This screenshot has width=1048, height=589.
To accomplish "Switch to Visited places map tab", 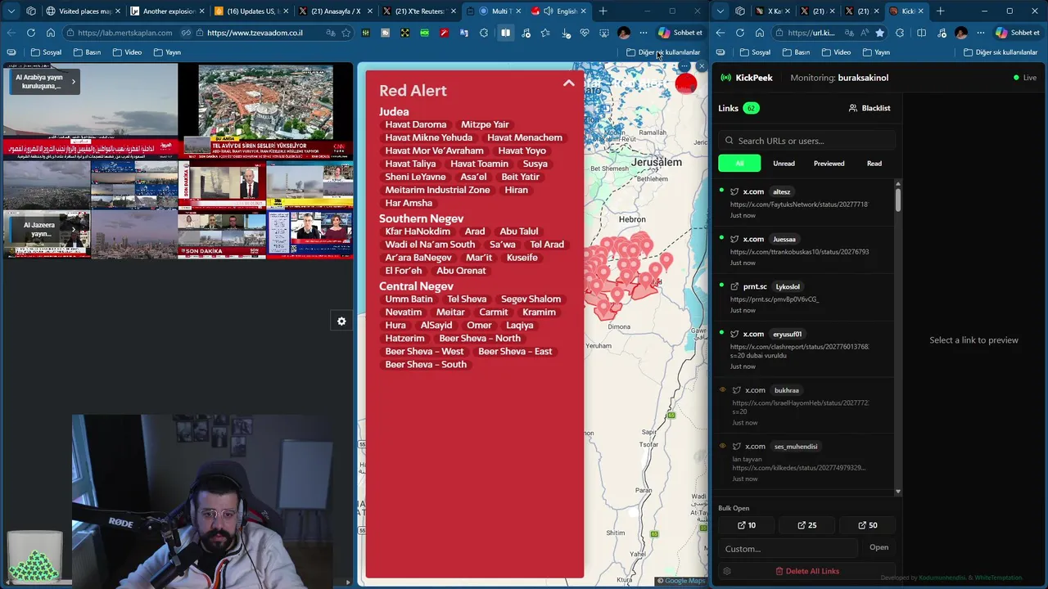I will click(x=84, y=11).
